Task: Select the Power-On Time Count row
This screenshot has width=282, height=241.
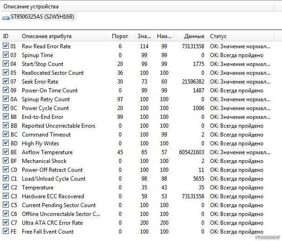Action: [x=50, y=91]
